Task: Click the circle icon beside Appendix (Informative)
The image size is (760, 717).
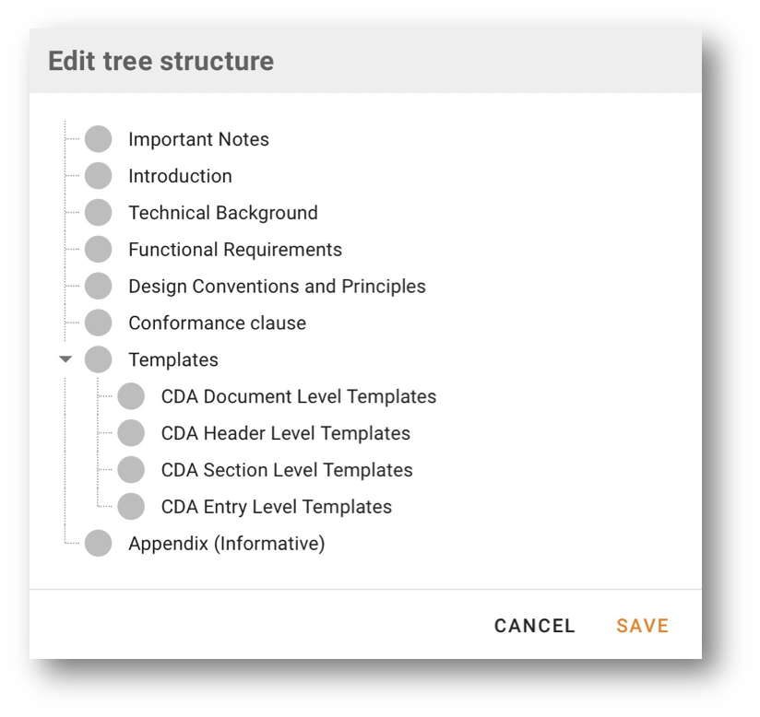Action: [x=99, y=544]
